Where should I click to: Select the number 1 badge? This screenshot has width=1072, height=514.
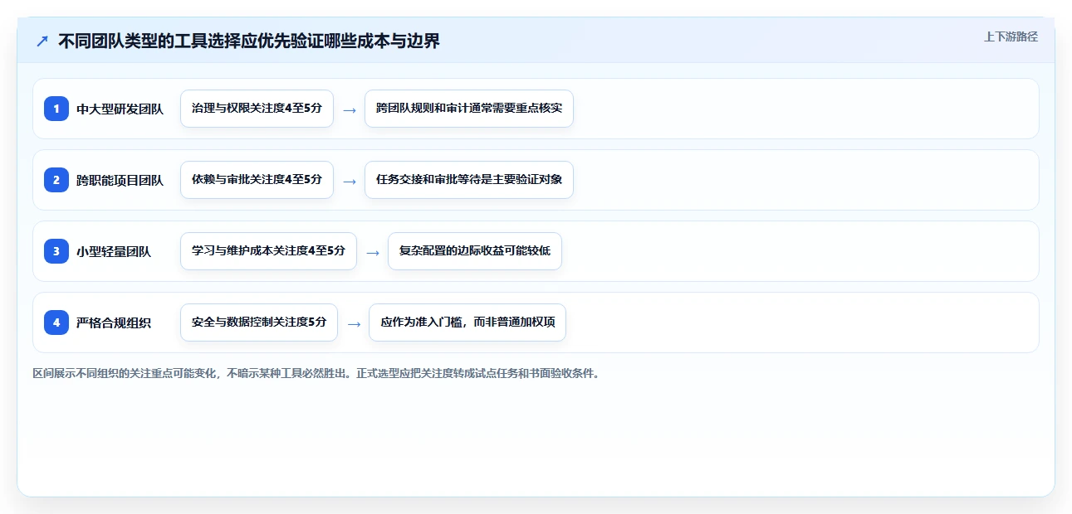tap(56, 109)
